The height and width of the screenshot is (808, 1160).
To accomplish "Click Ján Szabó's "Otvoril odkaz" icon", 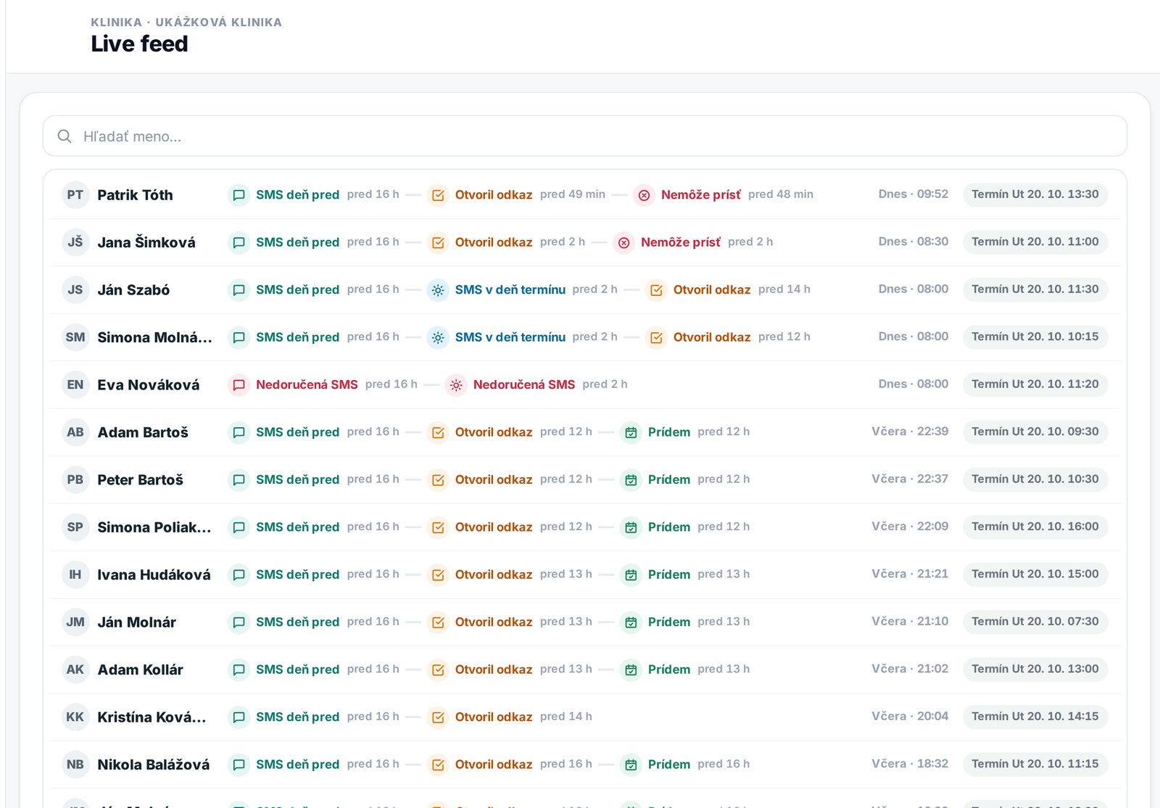I will tap(656, 290).
